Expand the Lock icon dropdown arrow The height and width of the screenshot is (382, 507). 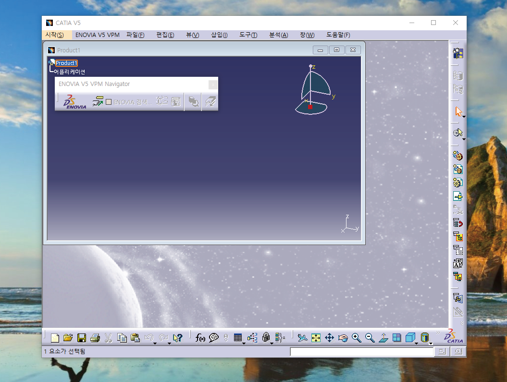272,343
